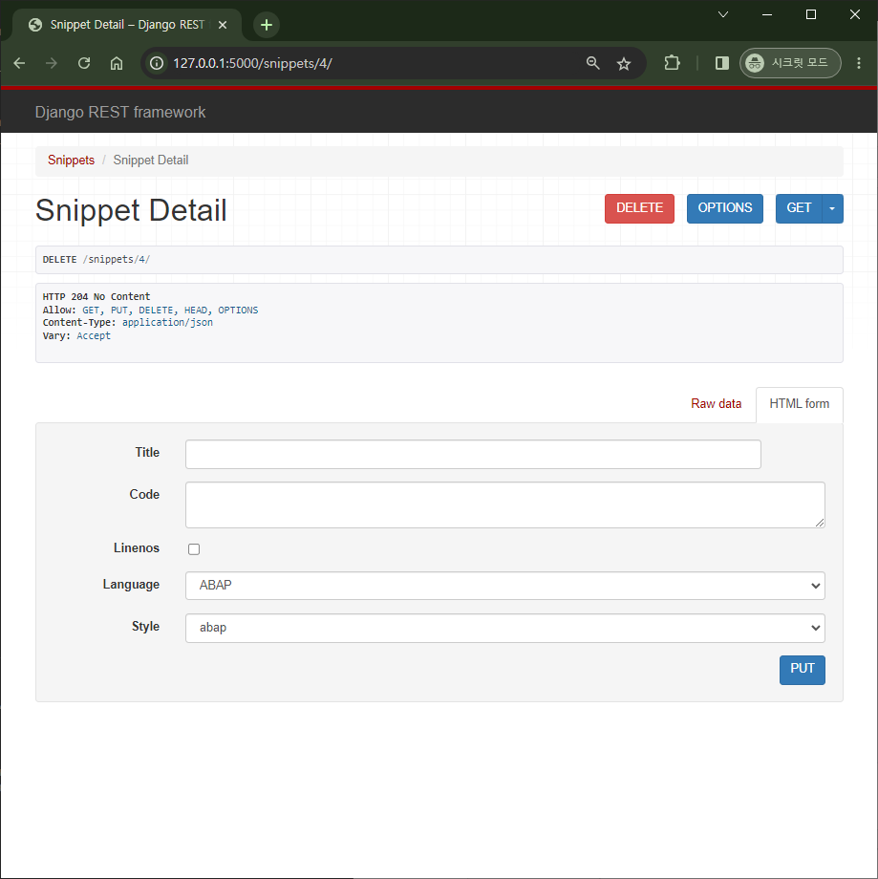Click the Snippet Detail page heading

click(x=131, y=210)
